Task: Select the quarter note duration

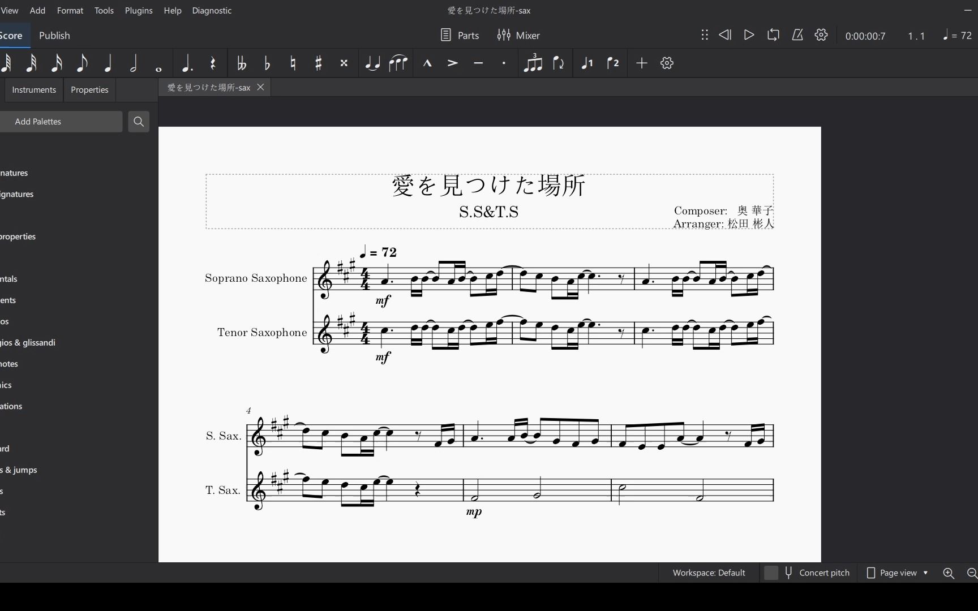Action: [108, 63]
